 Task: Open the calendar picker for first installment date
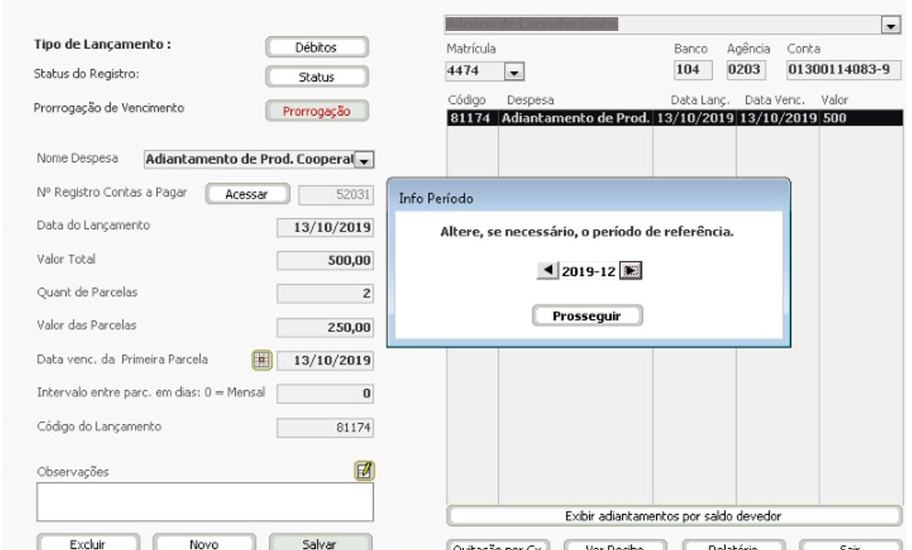tap(261, 360)
